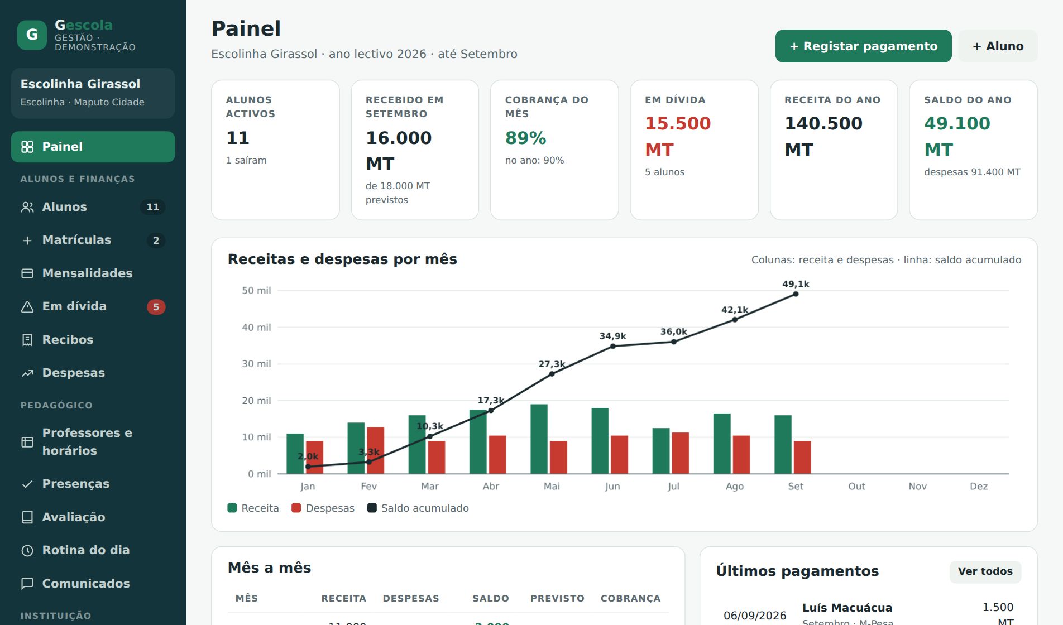Navigate to Avaliação
Image resolution: width=1063 pixels, height=625 pixels.
click(93, 517)
